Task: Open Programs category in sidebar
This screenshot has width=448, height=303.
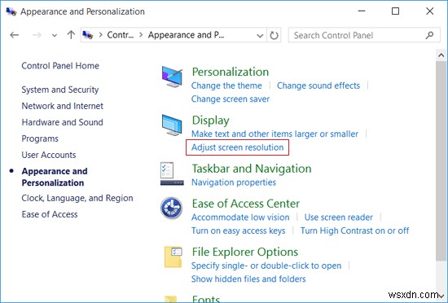Action: click(x=40, y=138)
